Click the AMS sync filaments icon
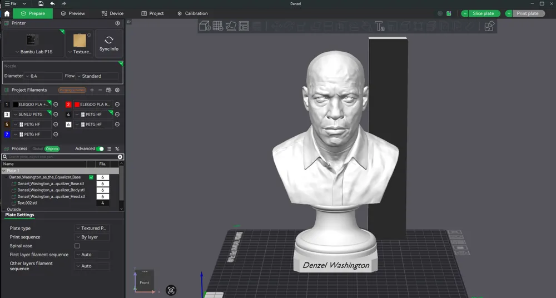 point(108,90)
